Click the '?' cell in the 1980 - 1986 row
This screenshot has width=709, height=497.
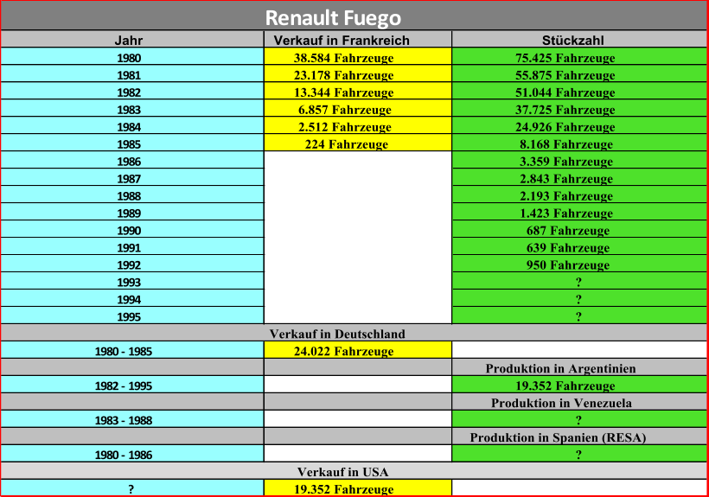[x=579, y=453]
